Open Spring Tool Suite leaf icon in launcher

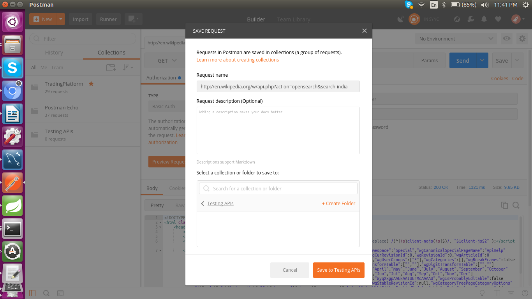(x=12, y=206)
